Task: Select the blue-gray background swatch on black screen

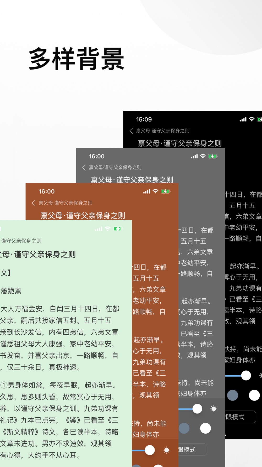Action: pyautogui.click(x=232, y=395)
